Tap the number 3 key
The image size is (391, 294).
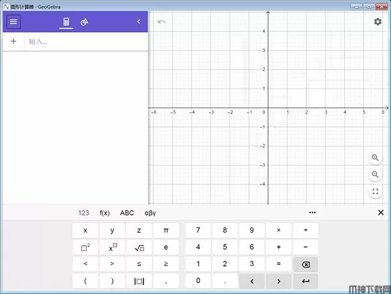[252, 264]
